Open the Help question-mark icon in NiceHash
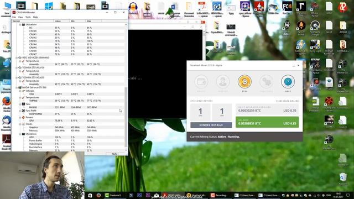 coord(288,82)
